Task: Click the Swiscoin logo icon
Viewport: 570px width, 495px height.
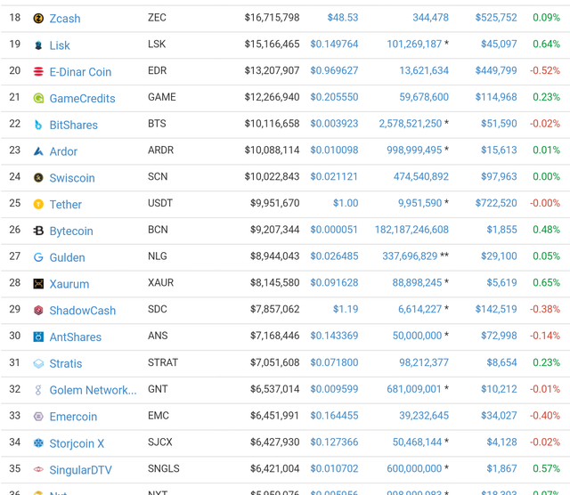Action: pos(38,178)
